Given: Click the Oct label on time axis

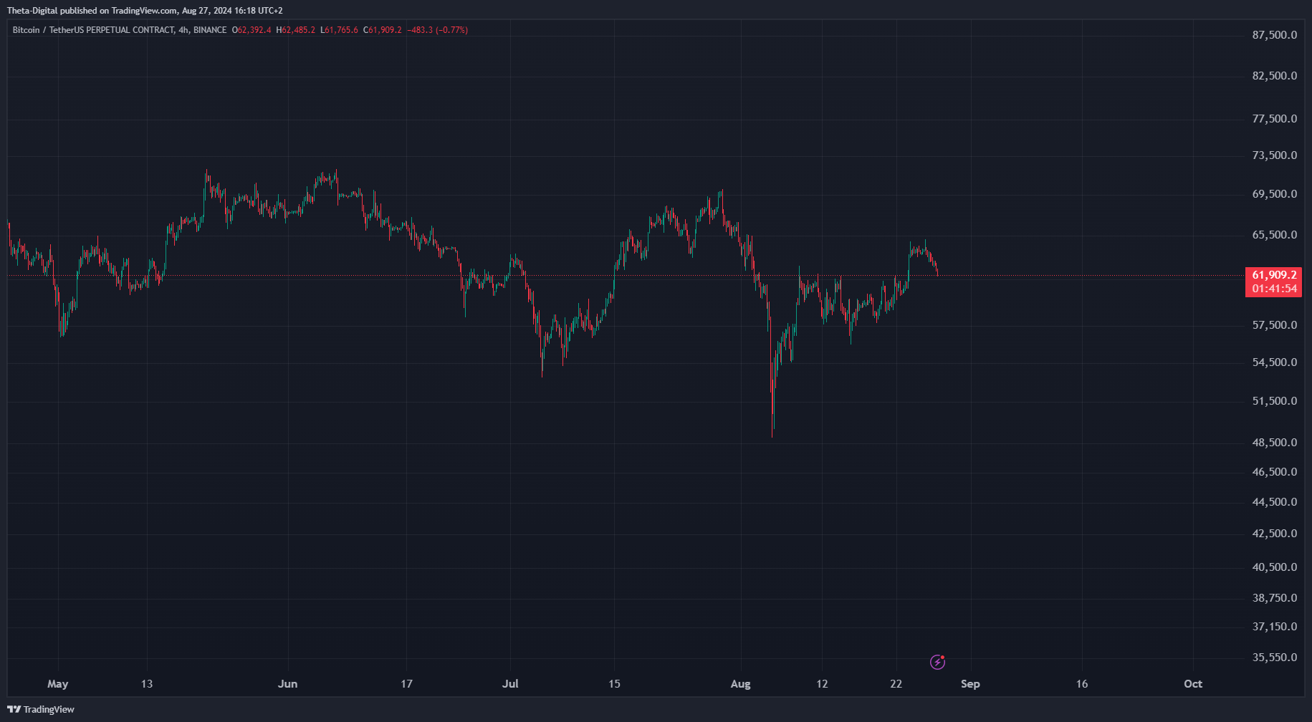Looking at the screenshot, I should tap(1193, 684).
